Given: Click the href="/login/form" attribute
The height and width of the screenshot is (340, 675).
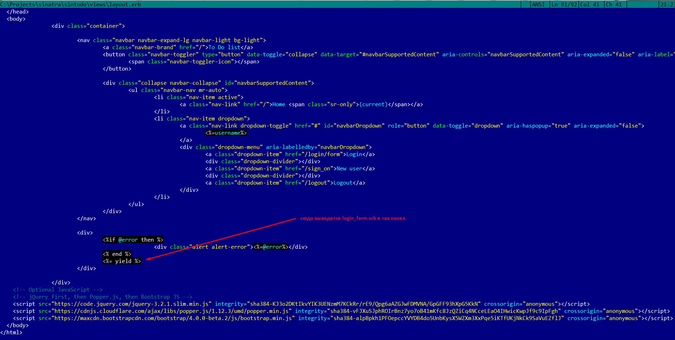Looking at the screenshot, I should [x=314, y=154].
